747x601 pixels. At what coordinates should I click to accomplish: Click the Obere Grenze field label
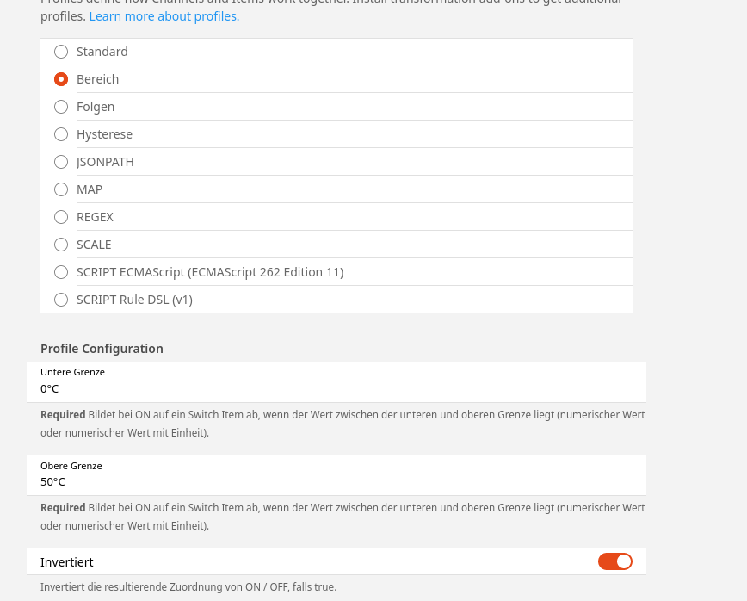(x=71, y=466)
